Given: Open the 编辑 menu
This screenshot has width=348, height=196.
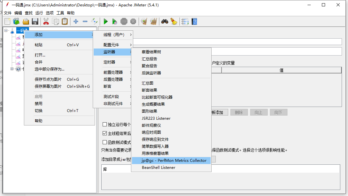Looking at the screenshot, I should [x=18, y=13].
